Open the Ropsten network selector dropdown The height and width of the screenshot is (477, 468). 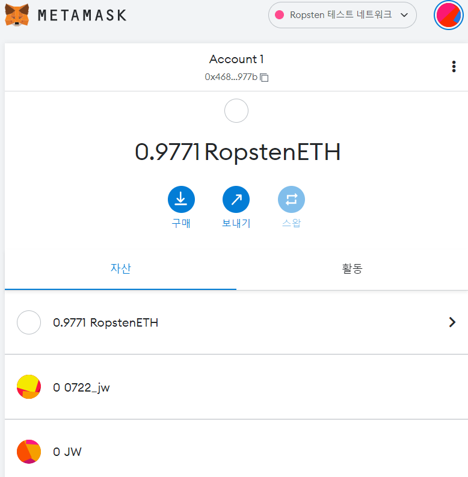342,15
